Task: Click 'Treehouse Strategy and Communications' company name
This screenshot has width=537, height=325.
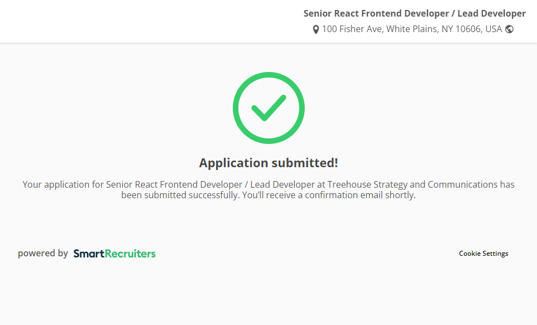Action: click(413, 184)
